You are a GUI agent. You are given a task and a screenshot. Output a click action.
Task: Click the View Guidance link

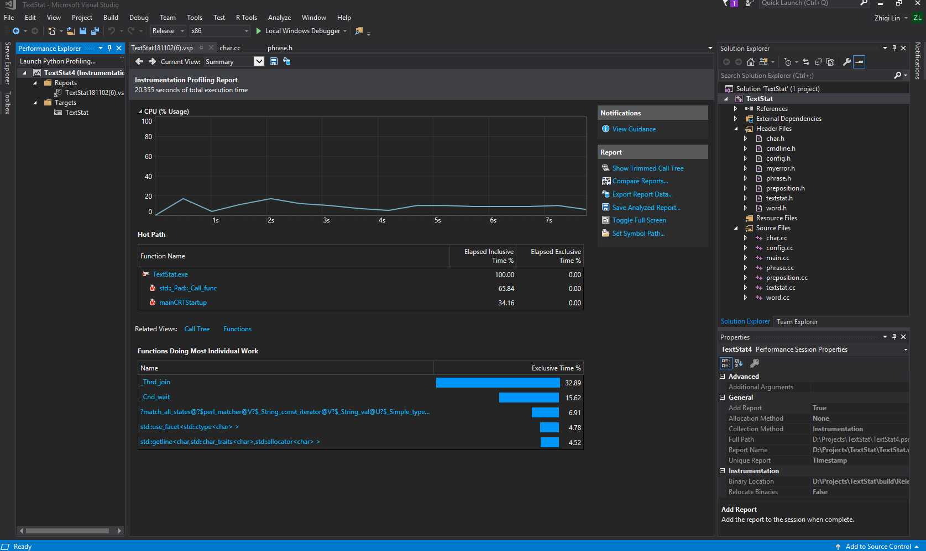point(634,129)
